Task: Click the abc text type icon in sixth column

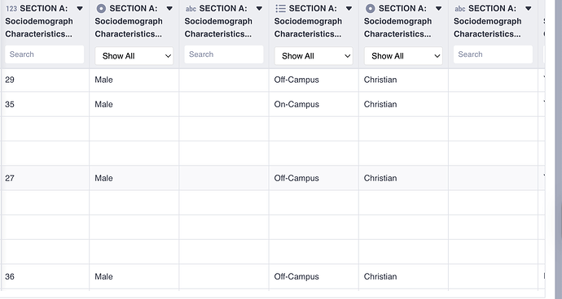Action: (460, 9)
